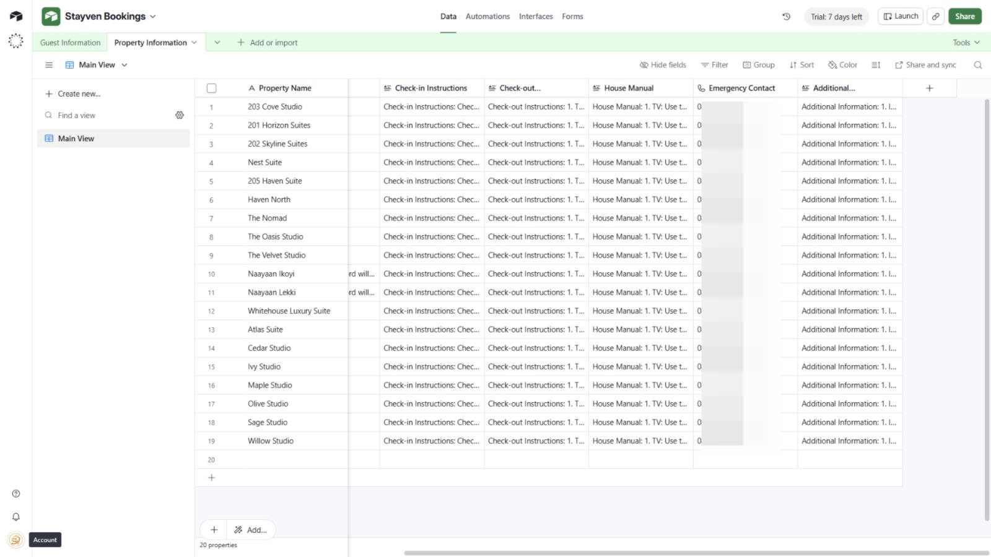Open the Filter toolbar option
Image resolution: width=991 pixels, height=557 pixels.
point(714,65)
